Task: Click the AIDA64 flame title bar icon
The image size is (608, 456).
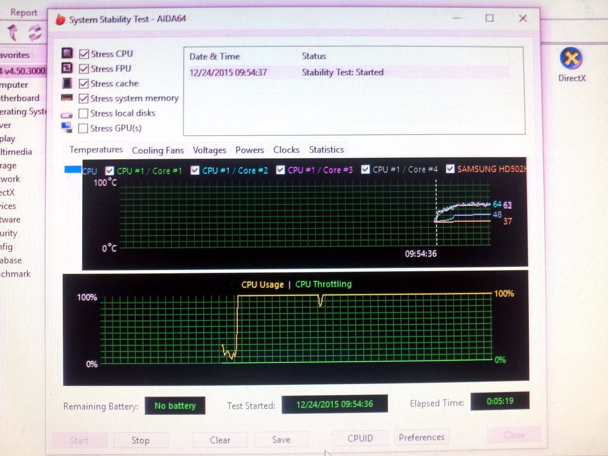Action: (60, 20)
